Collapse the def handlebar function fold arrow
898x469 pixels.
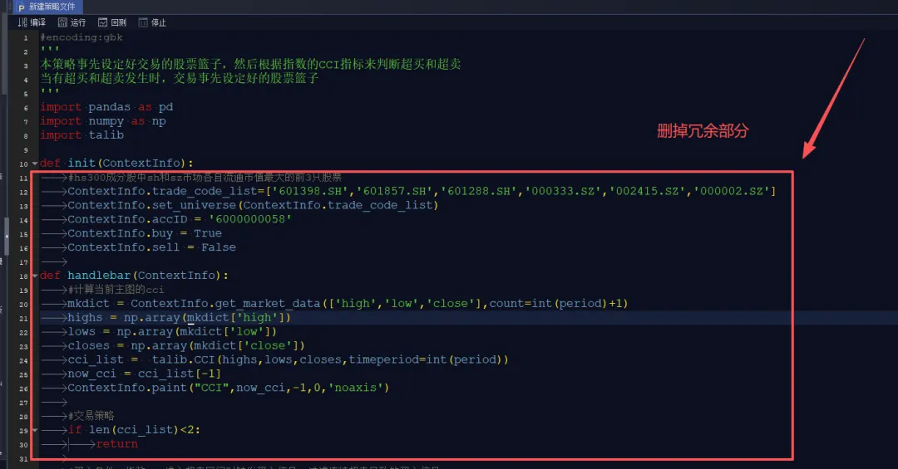35,276
